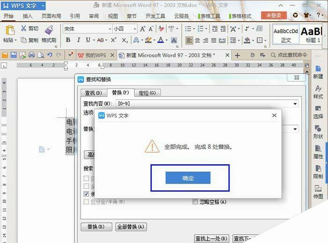Click the text highlight color icon
The image size is (328, 243).
[x=148, y=40]
